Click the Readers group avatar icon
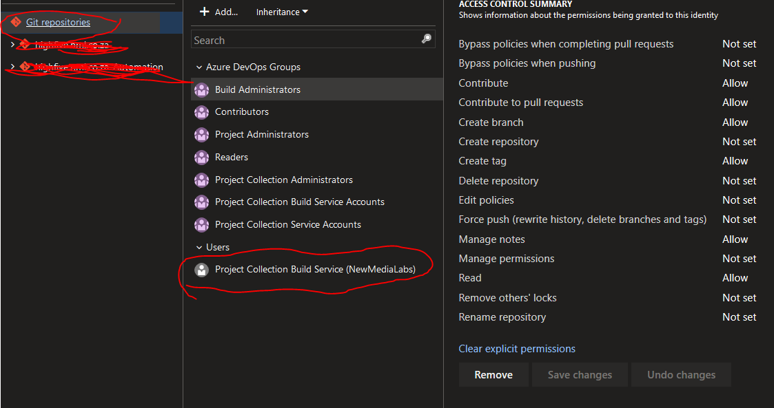 click(201, 157)
